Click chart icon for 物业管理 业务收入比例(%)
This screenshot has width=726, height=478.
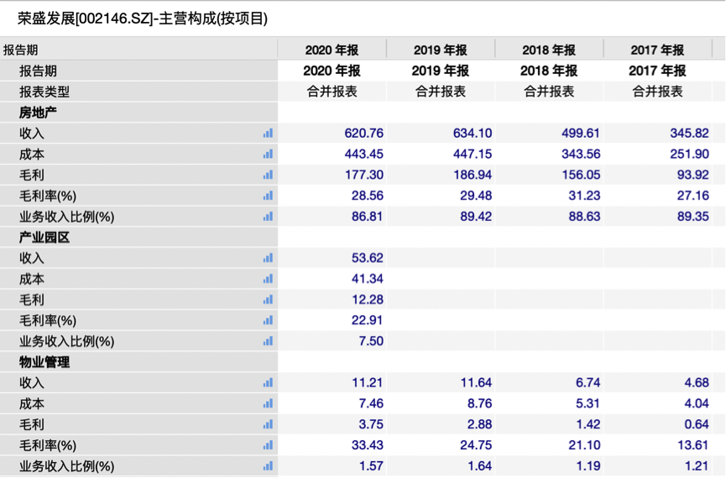tap(268, 466)
